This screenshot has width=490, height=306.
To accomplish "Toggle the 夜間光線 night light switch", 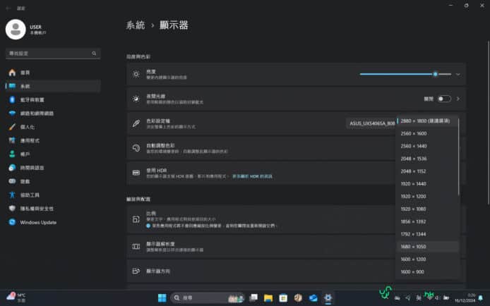I will tap(444, 99).
